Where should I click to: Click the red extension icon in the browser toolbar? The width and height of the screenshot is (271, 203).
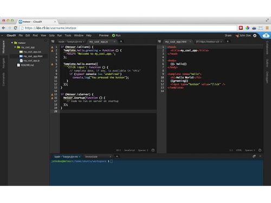(x=241, y=28)
